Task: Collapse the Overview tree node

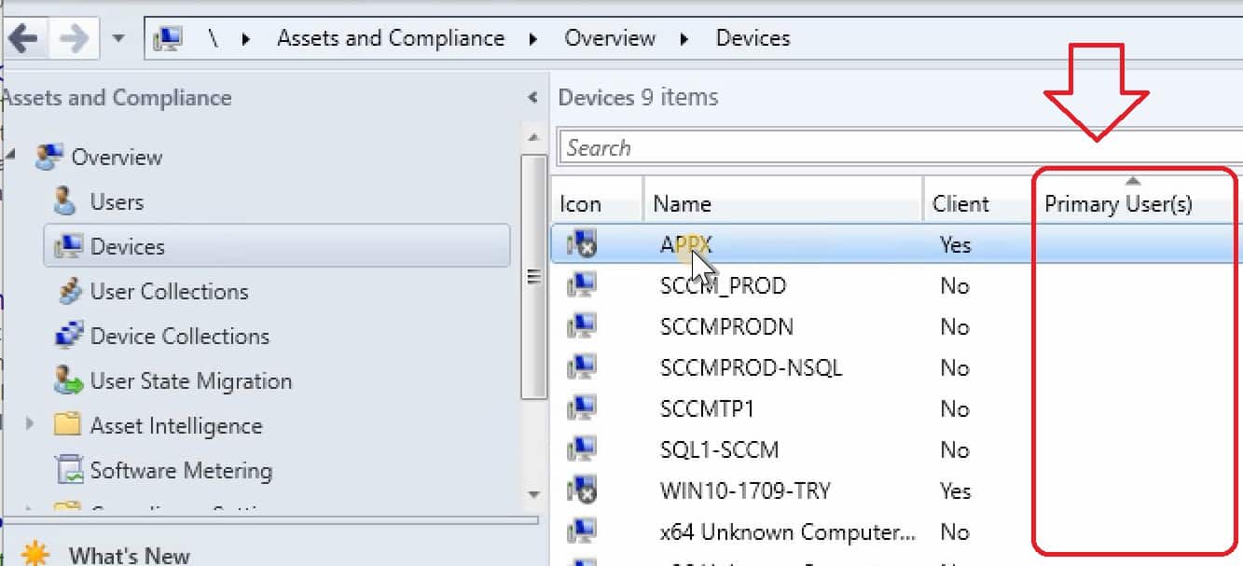Action: pyautogui.click(x=10, y=157)
